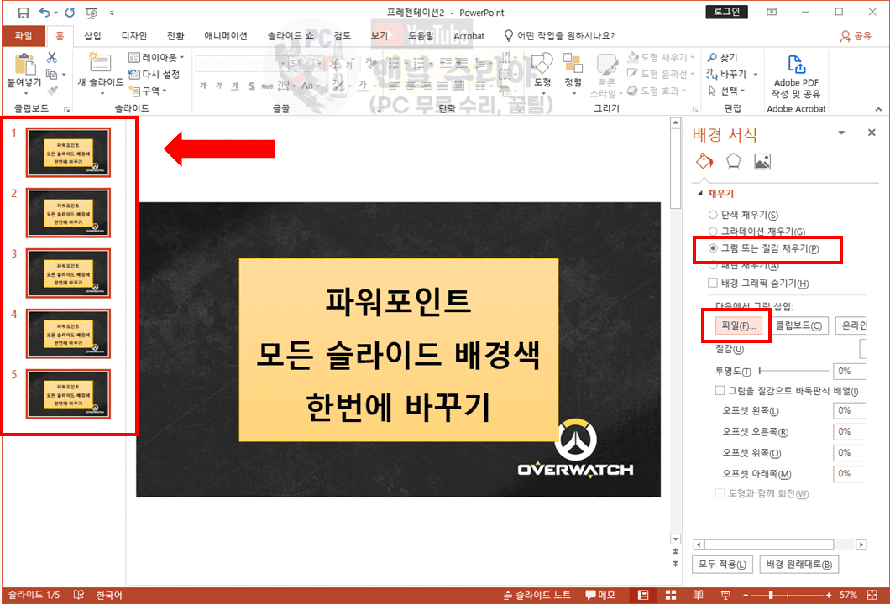The width and height of the screenshot is (890, 604).
Task: Switch to Normal view in status bar
Action: (643, 595)
